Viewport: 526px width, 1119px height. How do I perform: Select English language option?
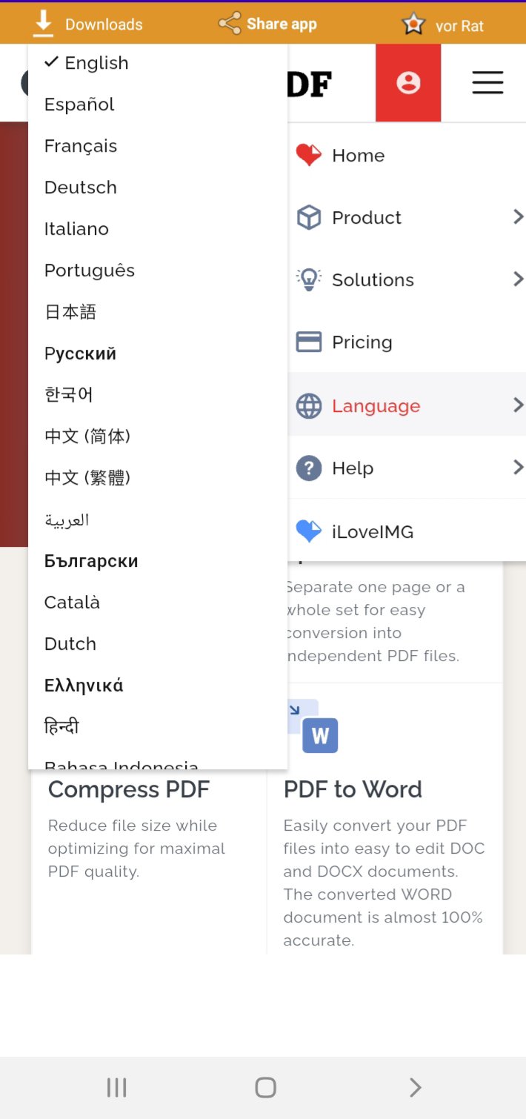[x=158, y=63]
